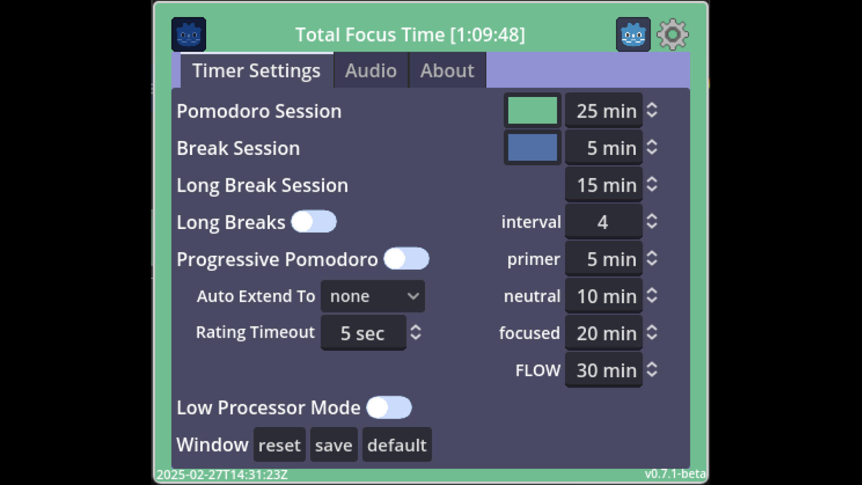
Task: Click the Break Session duration stepper arrows
Action: coord(652,147)
